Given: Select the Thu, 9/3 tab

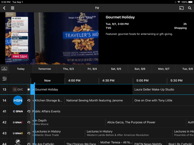Looking at the screenshot, I should tap(68, 69).
